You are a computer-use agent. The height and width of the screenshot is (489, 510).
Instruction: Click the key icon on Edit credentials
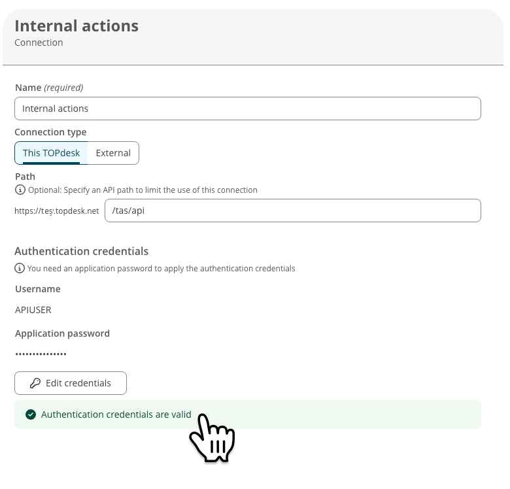(35, 384)
